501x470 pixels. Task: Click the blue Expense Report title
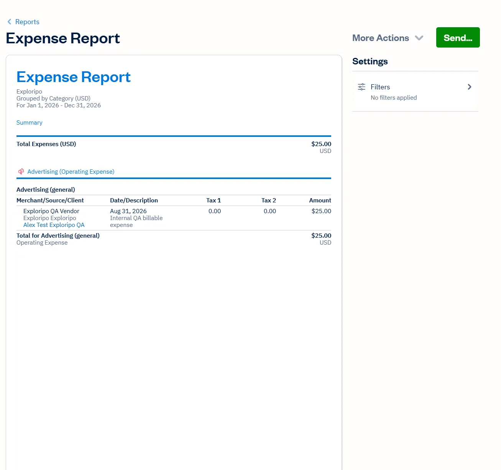[x=74, y=77]
